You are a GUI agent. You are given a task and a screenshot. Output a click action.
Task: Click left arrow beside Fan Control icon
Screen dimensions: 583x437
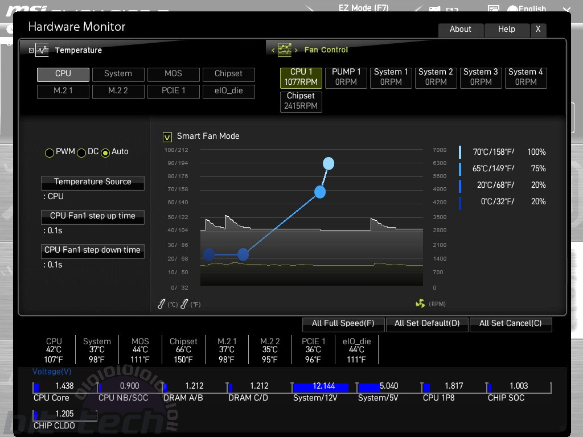[x=273, y=50]
